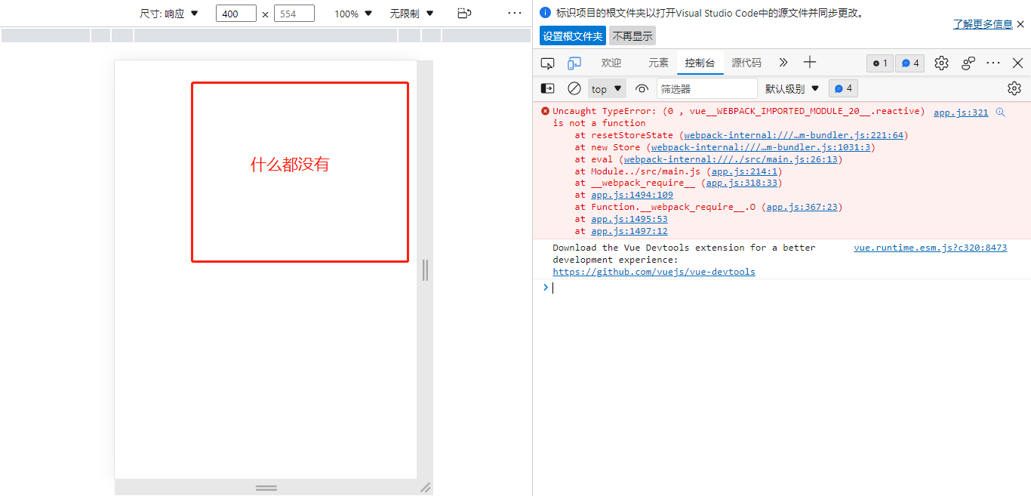Open the 了解更多信息 link

(x=983, y=24)
